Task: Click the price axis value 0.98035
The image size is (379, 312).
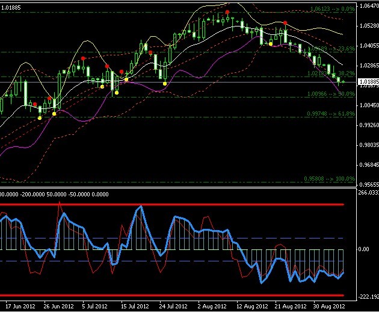Action: click(x=369, y=145)
